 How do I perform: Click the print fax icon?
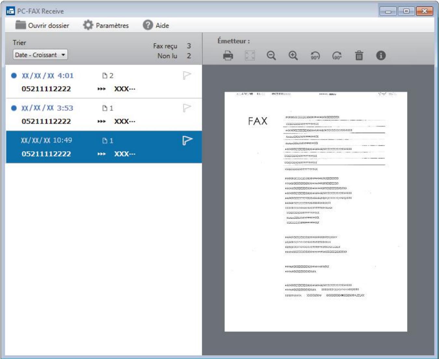[228, 56]
